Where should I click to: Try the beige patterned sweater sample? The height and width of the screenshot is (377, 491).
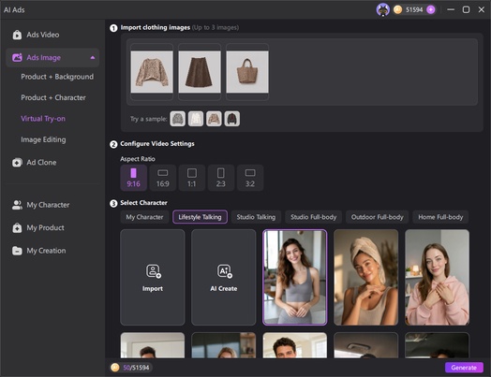(x=214, y=119)
